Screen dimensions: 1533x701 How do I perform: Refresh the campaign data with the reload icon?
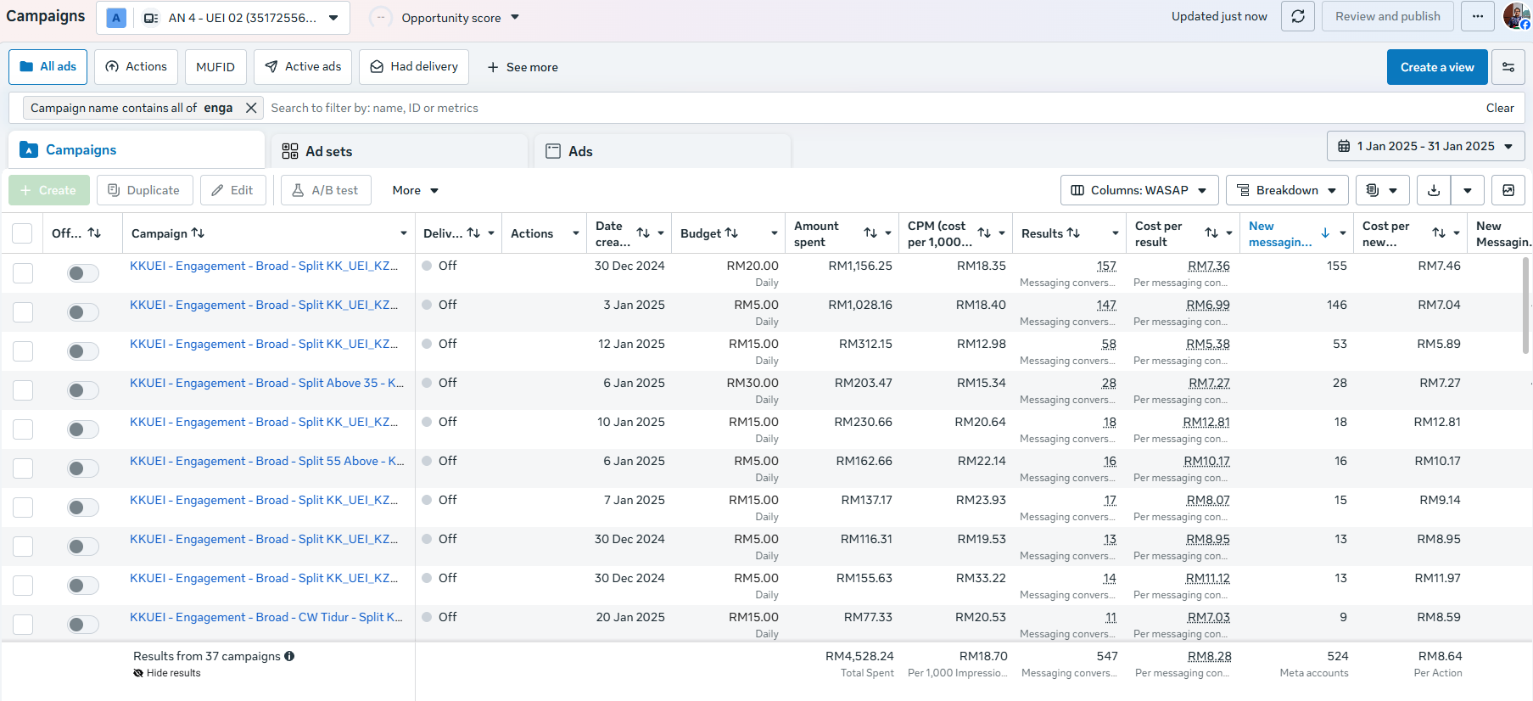coord(1298,17)
